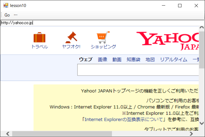Click the horizontal scrollbar right arrow
This screenshot has width=205, height=137.
pos(191,134)
